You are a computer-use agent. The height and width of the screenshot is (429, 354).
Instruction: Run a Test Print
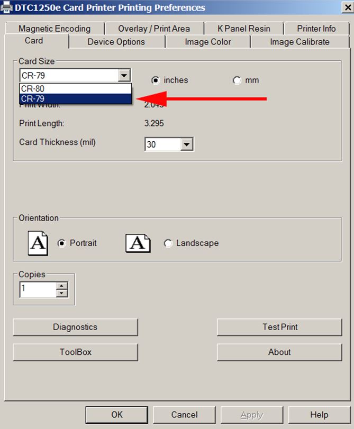[279, 327]
